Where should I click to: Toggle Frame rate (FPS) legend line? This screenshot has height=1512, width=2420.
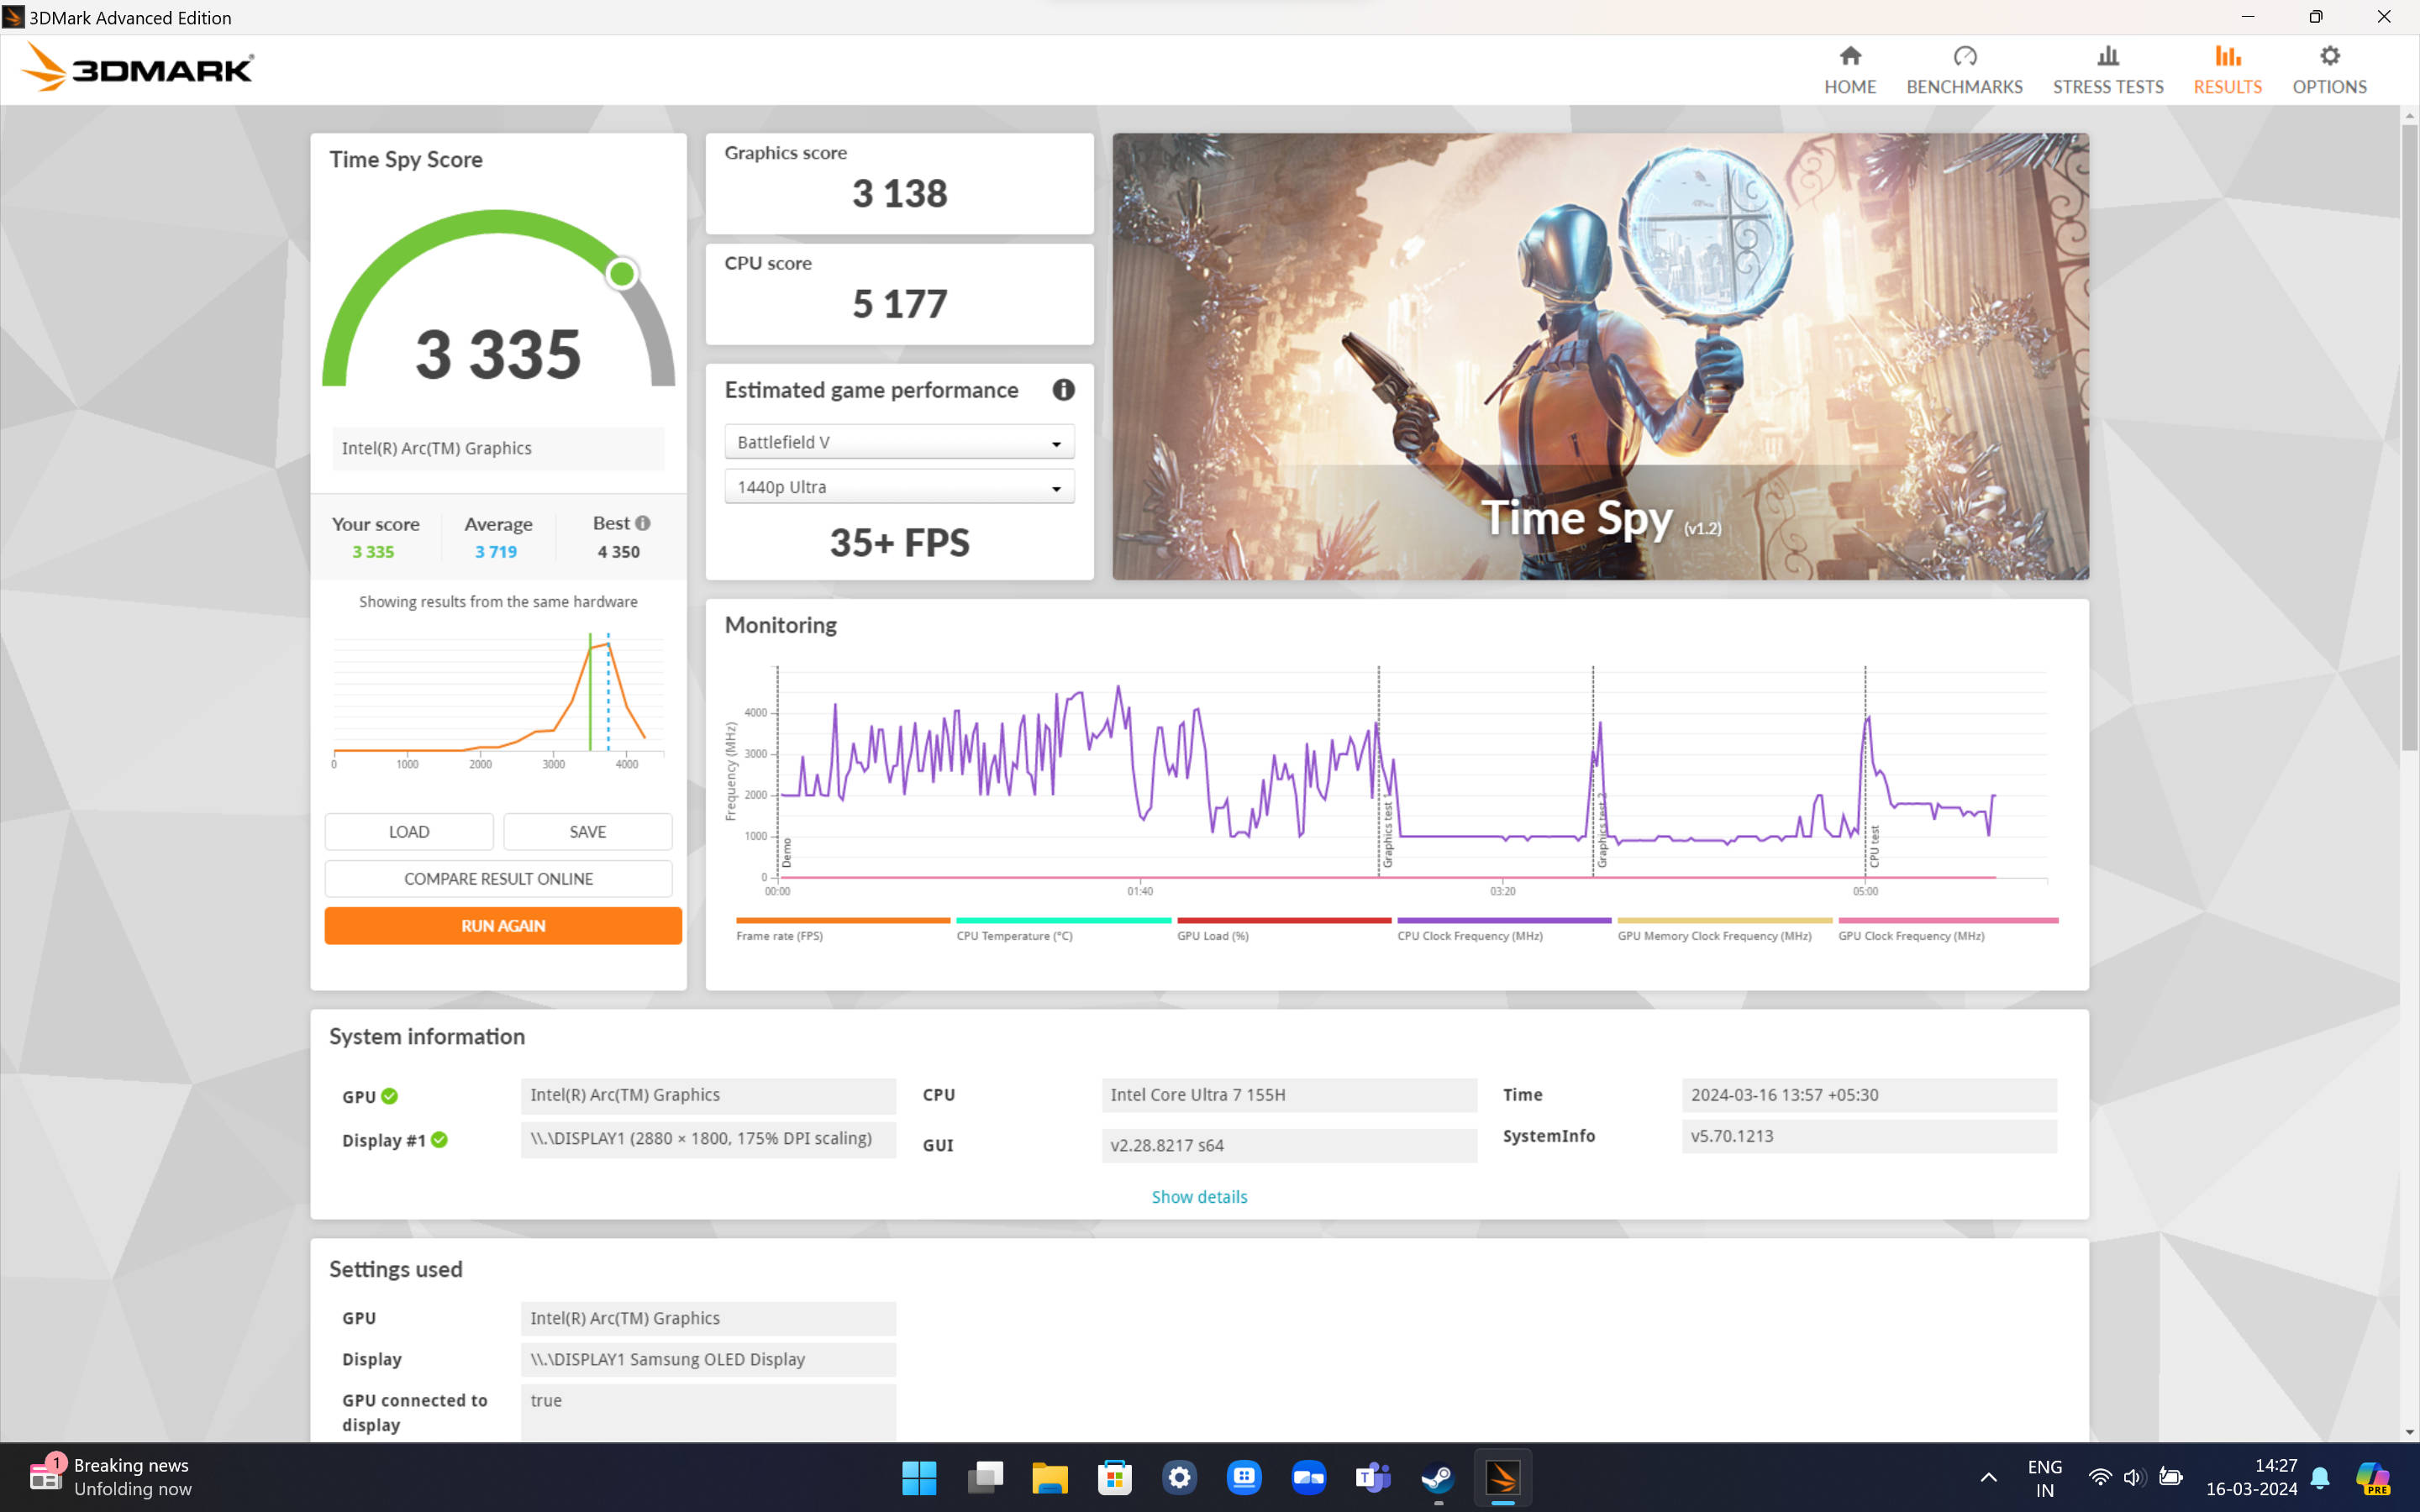[842, 929]
